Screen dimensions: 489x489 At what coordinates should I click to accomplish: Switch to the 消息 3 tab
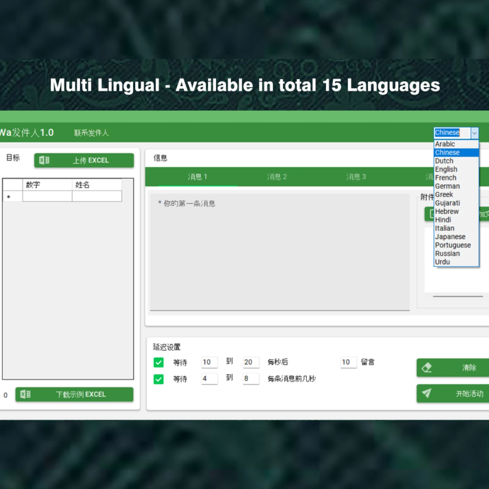tap(356, 177)
